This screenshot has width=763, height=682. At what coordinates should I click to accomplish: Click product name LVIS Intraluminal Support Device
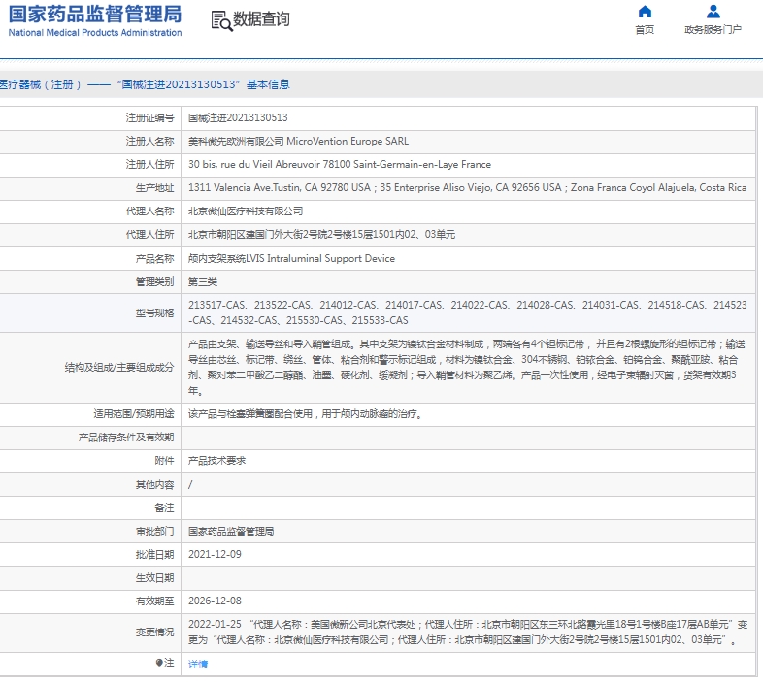click(x=291, y=258)
